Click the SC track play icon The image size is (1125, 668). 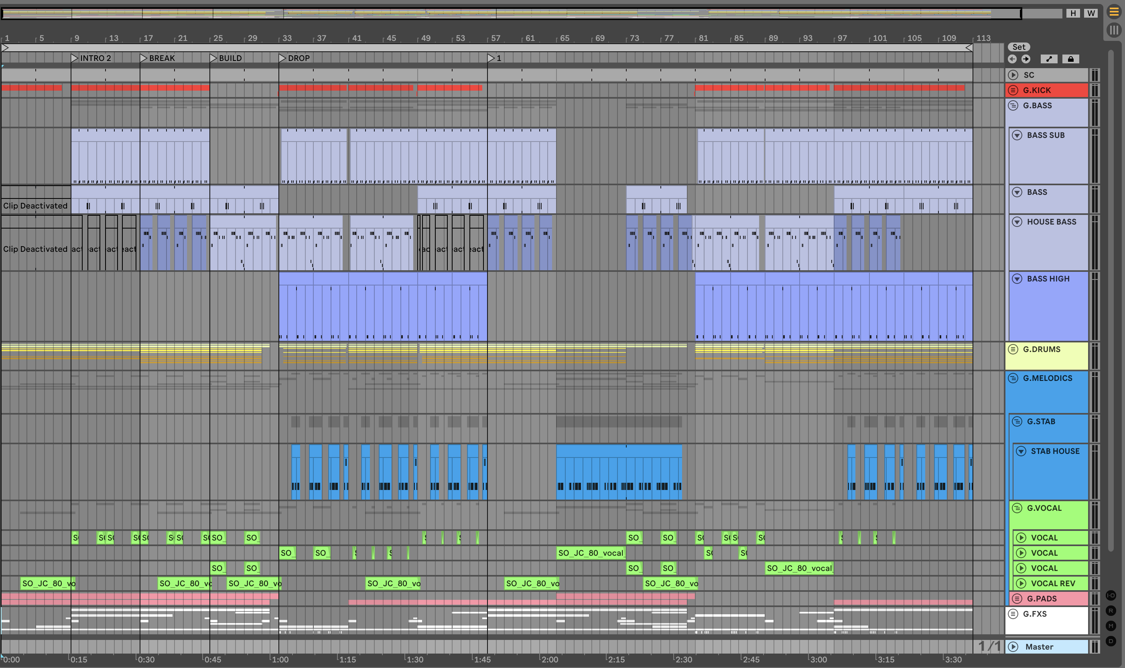(1013, 75)
